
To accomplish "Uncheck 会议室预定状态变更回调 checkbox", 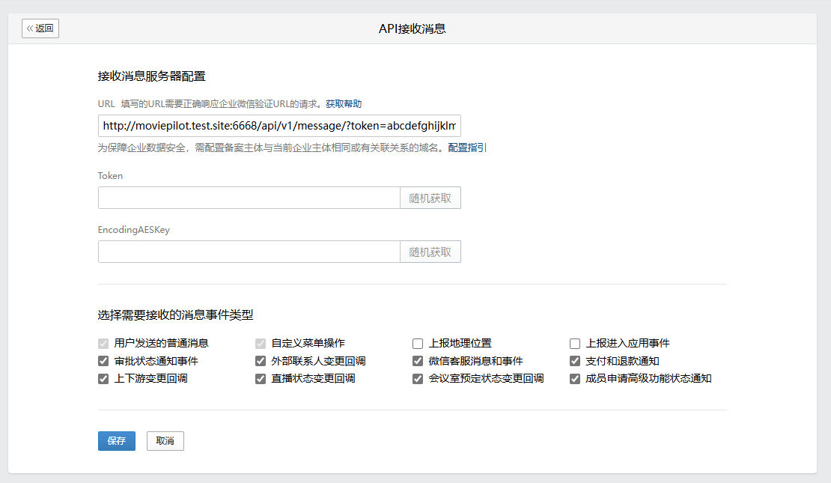I will 418,379.
